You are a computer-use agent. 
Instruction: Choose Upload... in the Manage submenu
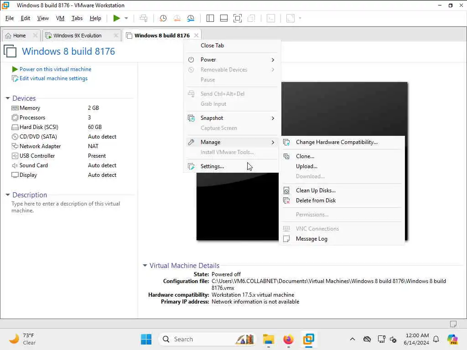click(342, 166)
